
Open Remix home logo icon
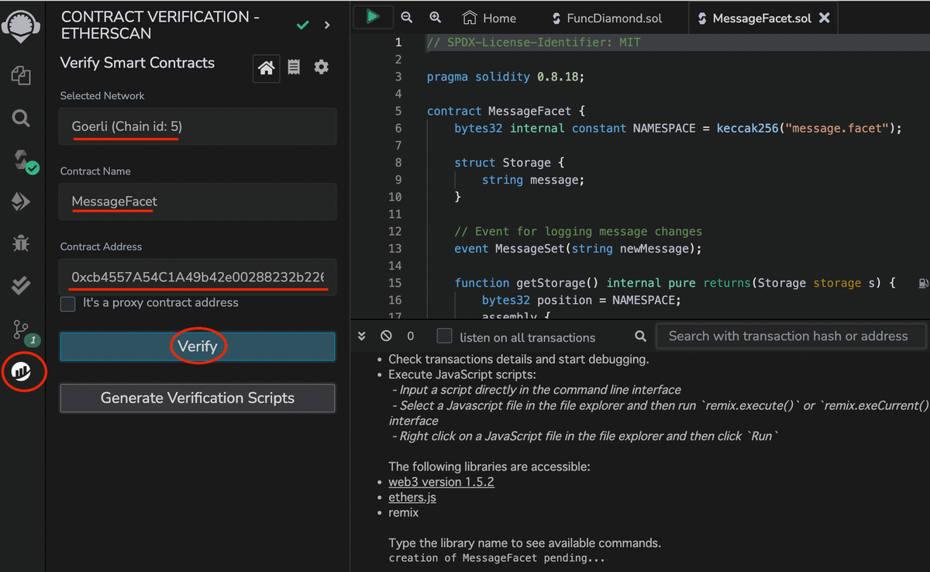tap(22, 26)
